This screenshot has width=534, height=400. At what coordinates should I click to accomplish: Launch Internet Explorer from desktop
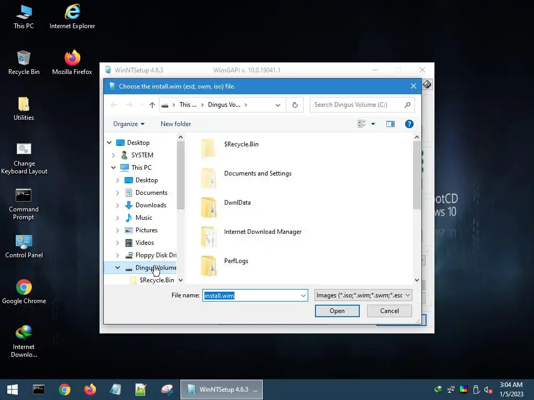click(72, 17)
